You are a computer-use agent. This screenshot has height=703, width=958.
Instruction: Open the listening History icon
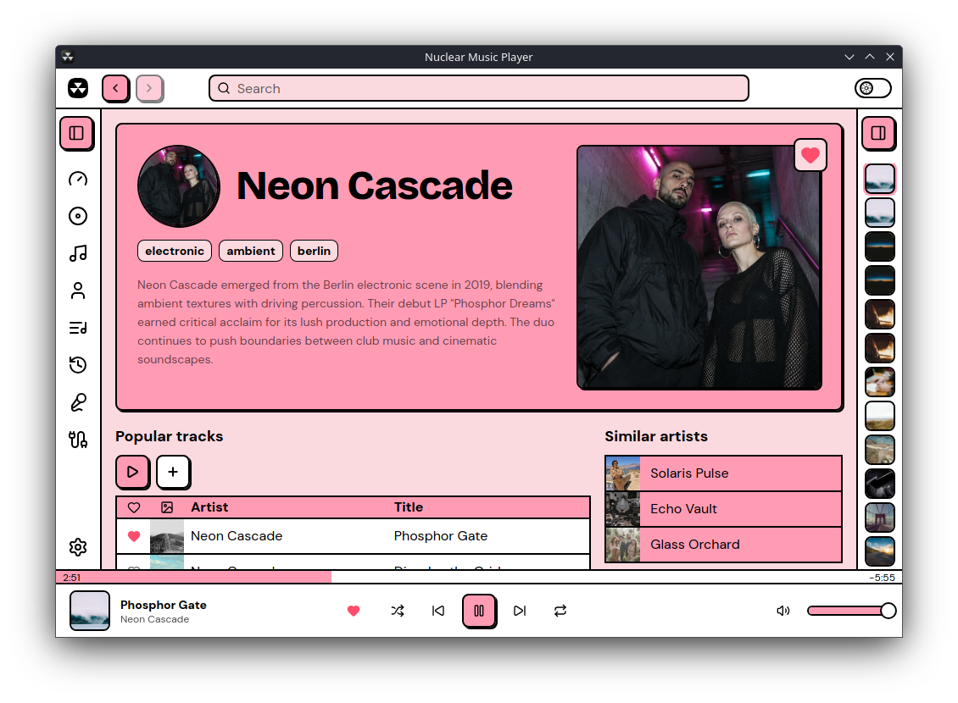[78, 365]
